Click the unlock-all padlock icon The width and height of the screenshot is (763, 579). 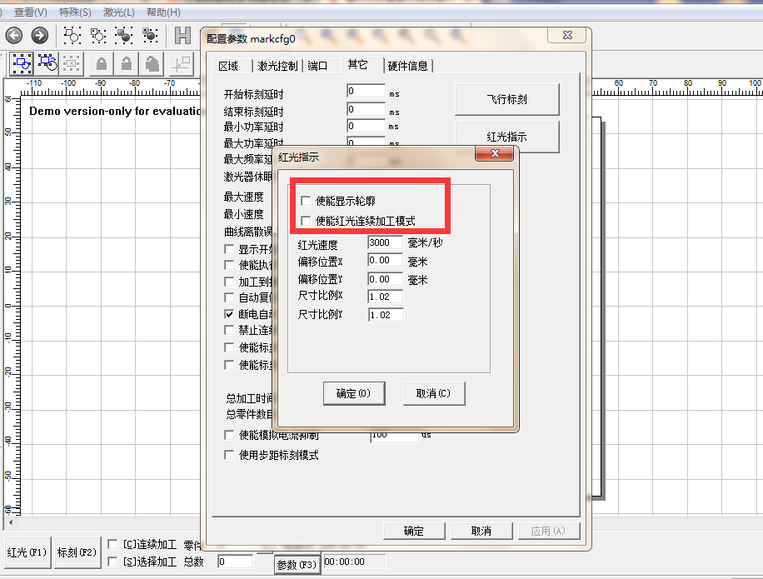tap(153, 64)
